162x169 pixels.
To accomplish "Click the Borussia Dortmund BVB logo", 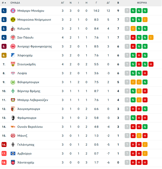I will coord(13,20).
